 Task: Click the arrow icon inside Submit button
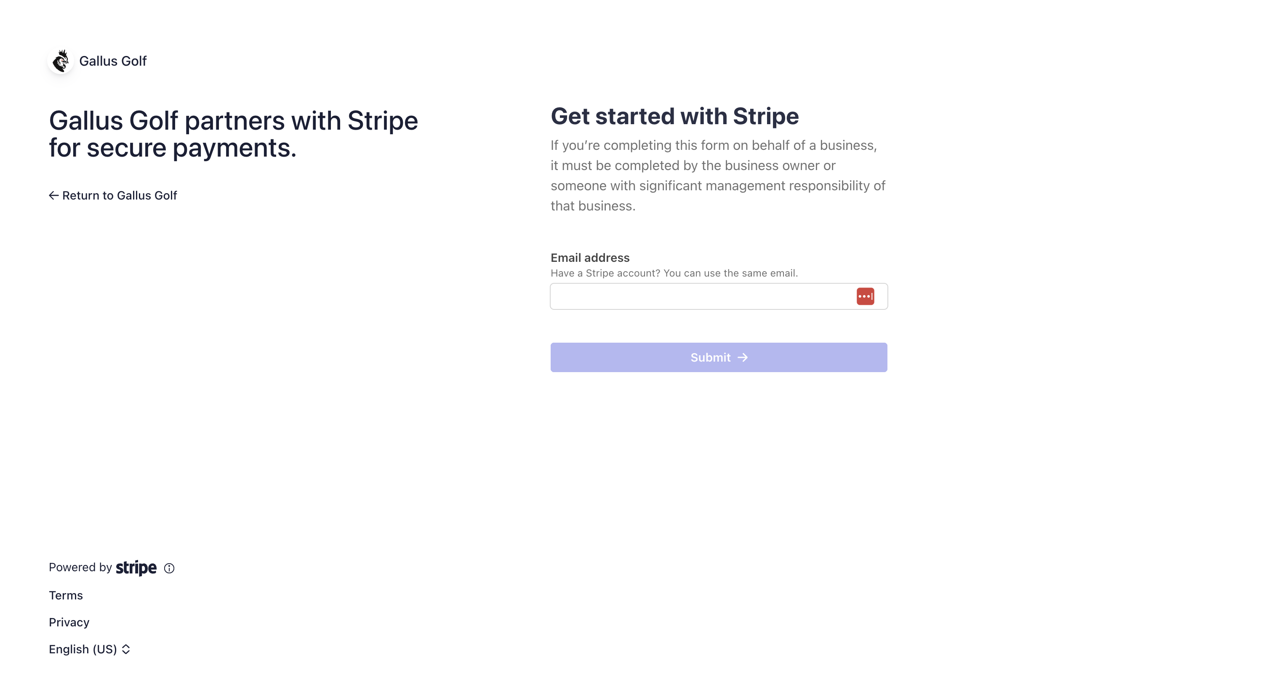coord(743,357)
